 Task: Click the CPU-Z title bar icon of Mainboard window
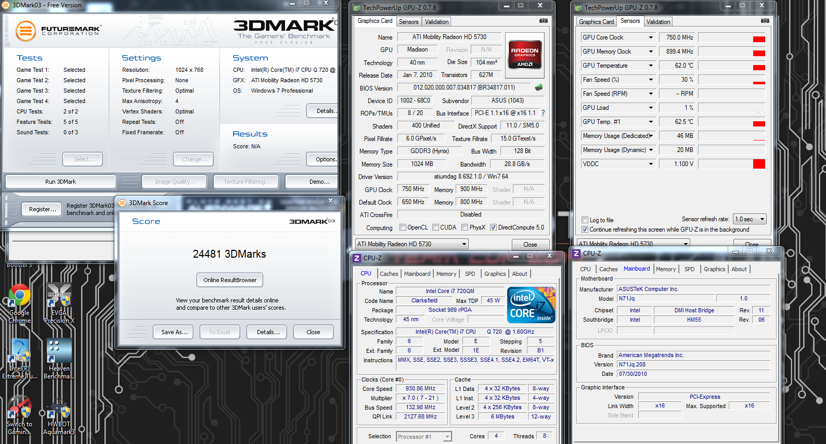(x=576, y=253)
